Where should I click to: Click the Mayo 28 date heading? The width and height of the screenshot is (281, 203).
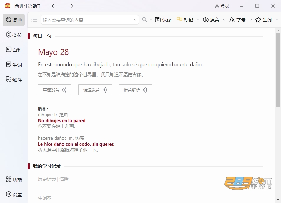point(54,52)
